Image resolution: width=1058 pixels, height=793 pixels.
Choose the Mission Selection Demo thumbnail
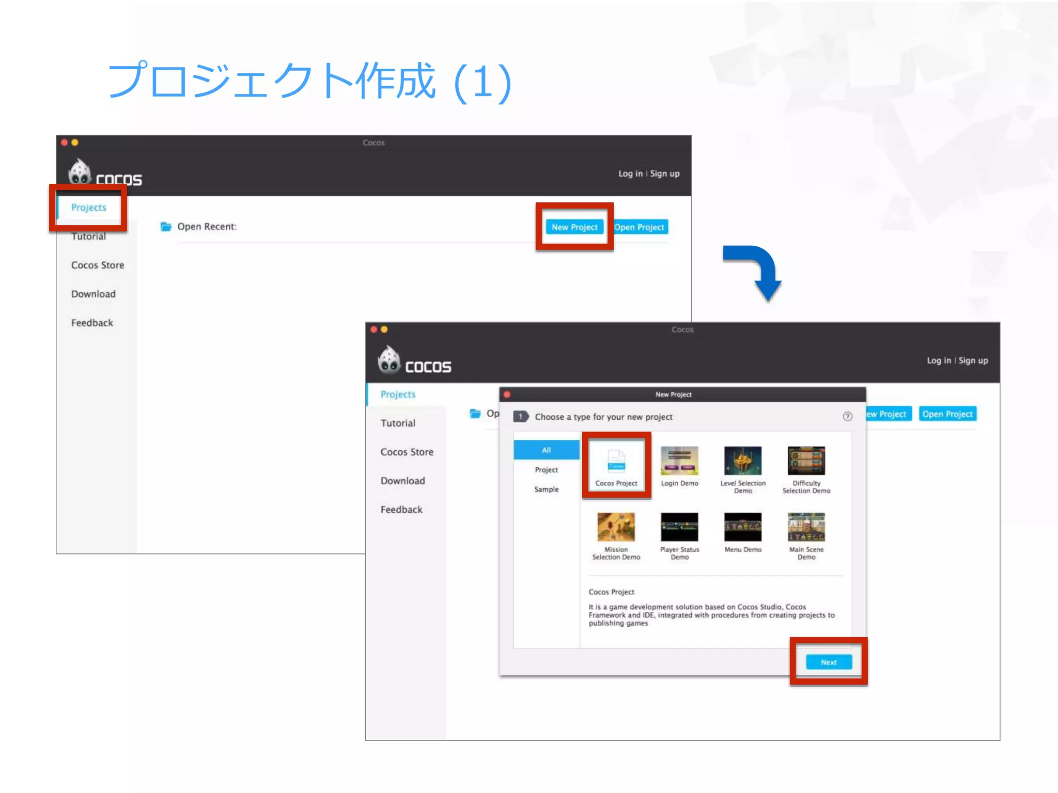pyautogui.click(x=616, y=527)
